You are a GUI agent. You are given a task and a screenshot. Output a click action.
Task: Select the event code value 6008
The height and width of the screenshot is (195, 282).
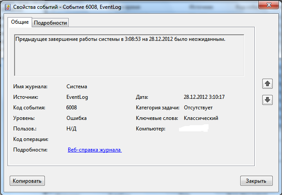click(x=71, y=108)
